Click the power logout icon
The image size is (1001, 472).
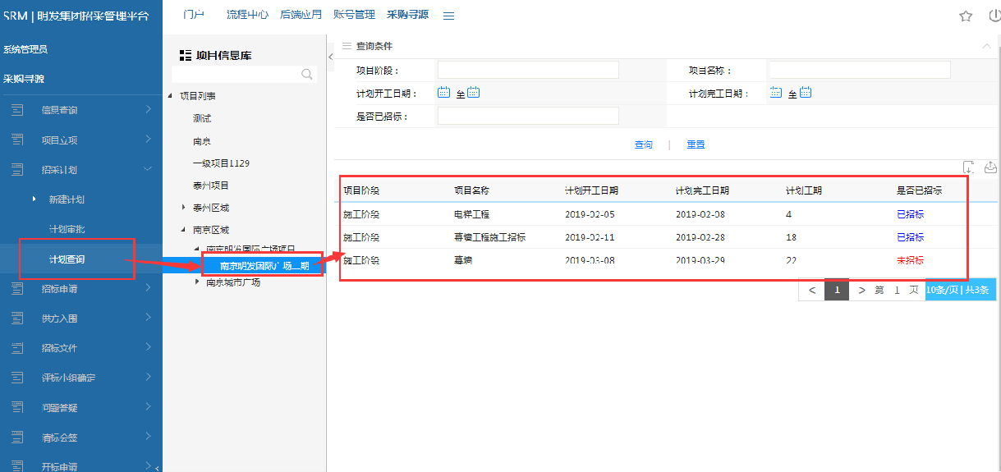coord(994,16)
